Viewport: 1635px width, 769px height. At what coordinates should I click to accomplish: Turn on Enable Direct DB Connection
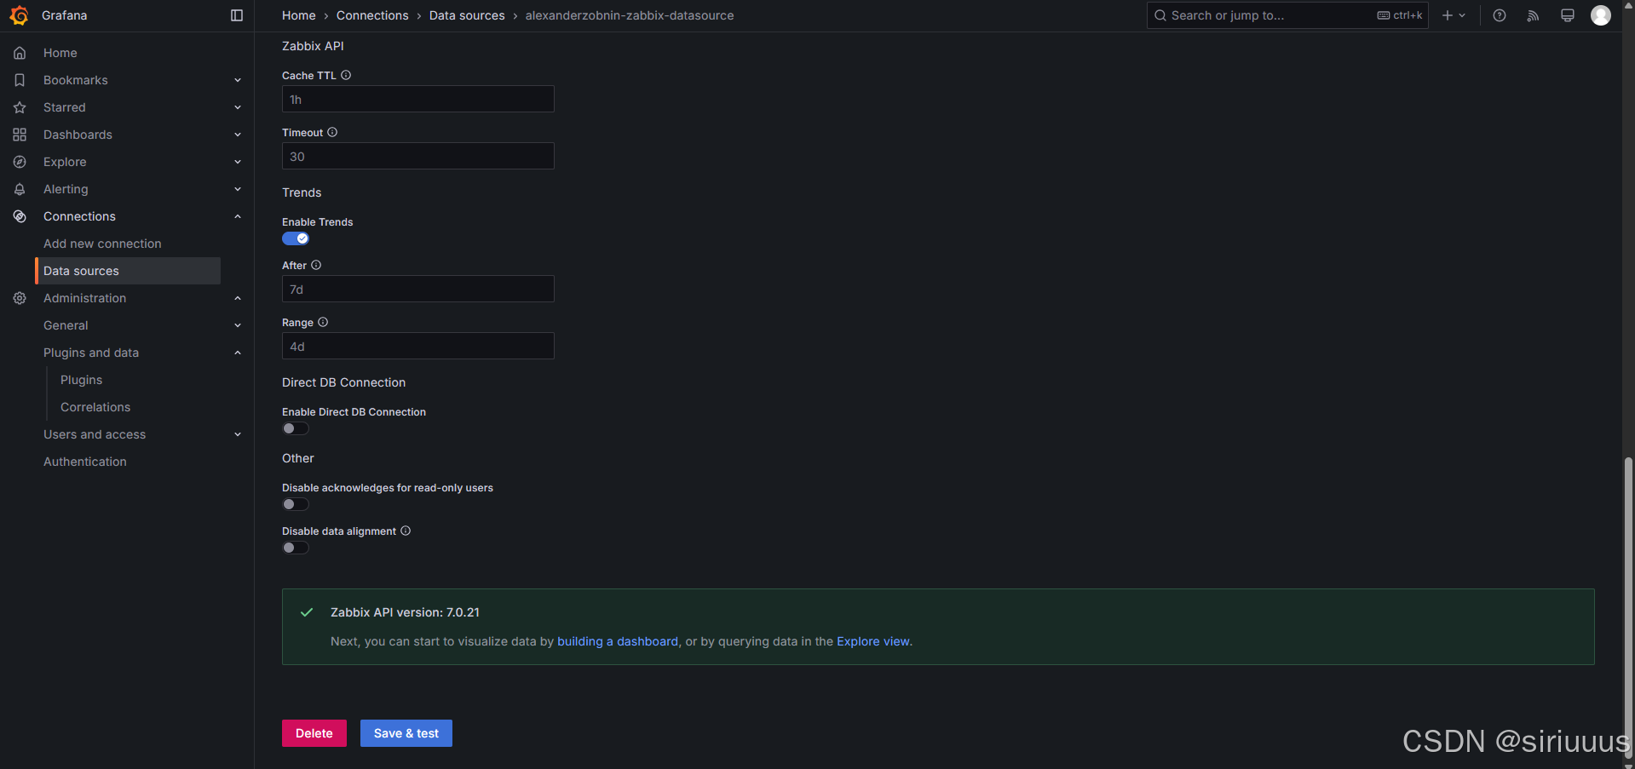[x=296, y=428]
